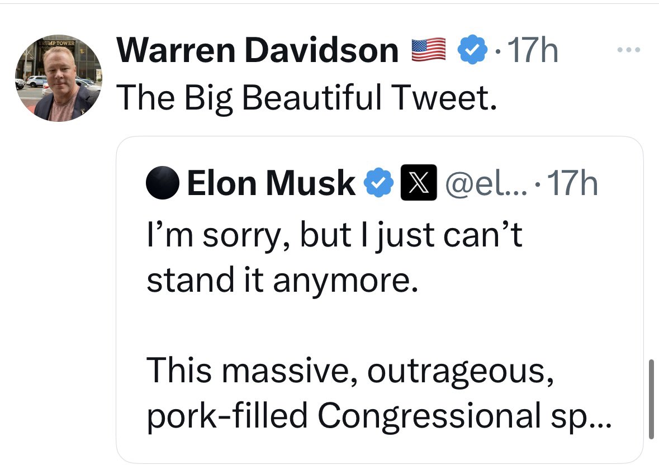Click the Warren Davidson display name
The height and width of the screenshot is (465, 659).
[258, 51]
